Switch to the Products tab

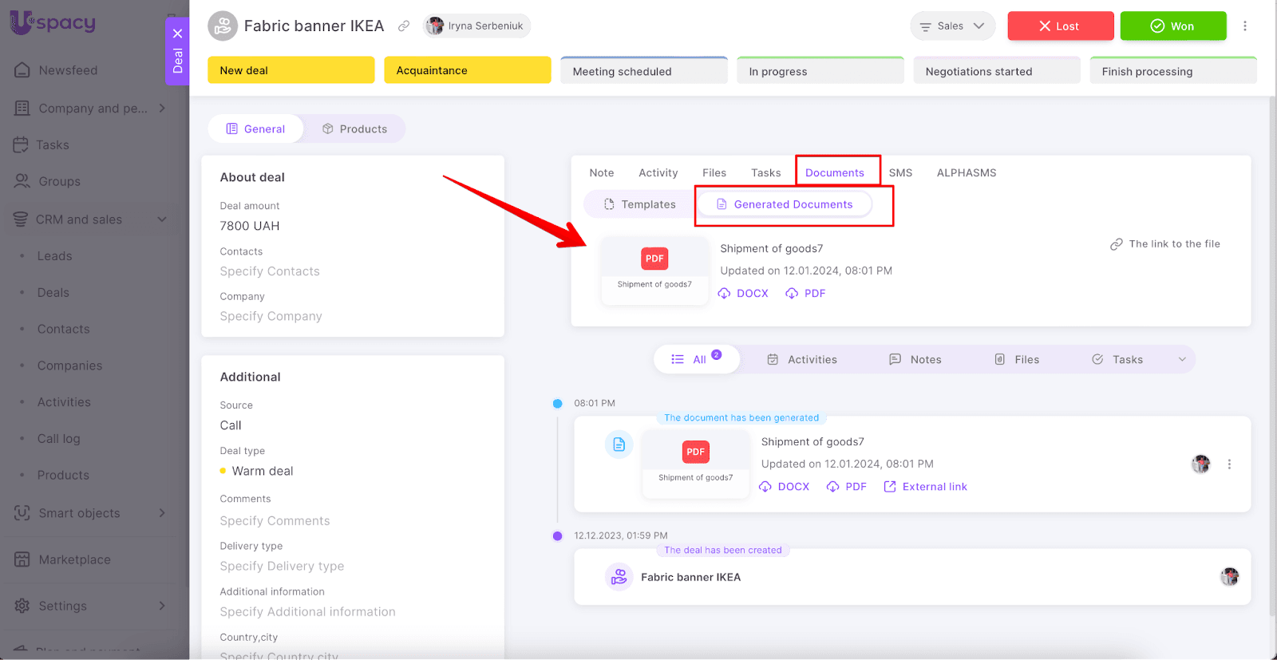point(354,129)
